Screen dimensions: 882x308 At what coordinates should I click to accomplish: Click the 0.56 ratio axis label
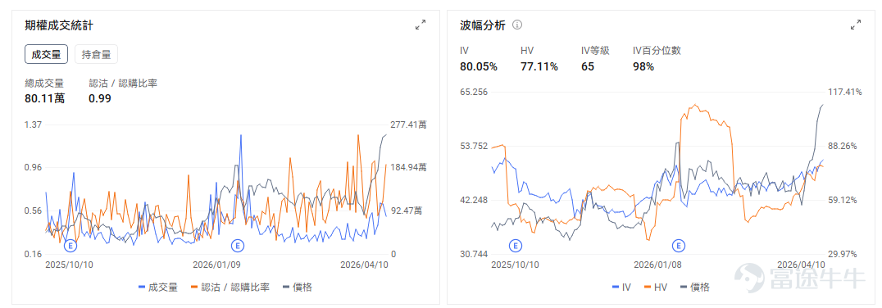tap(33, 211)
